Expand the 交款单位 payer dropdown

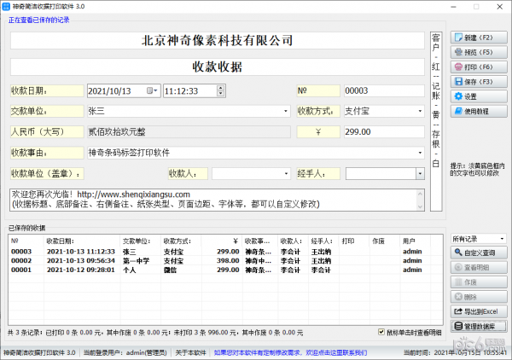(x=285, y=111)
